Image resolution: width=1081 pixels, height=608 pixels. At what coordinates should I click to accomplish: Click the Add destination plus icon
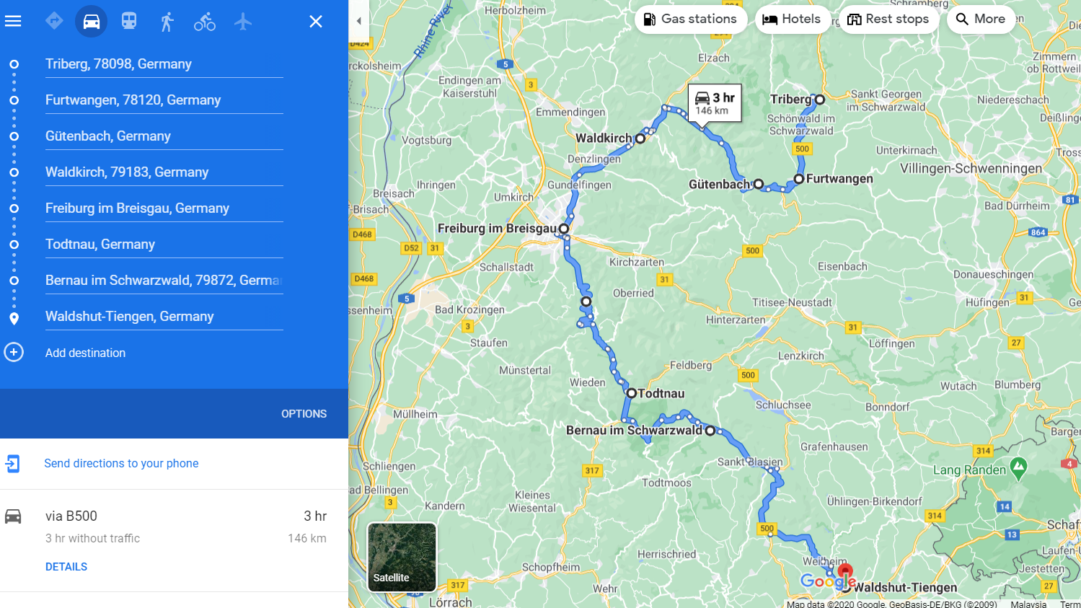[x=14, y=352]
